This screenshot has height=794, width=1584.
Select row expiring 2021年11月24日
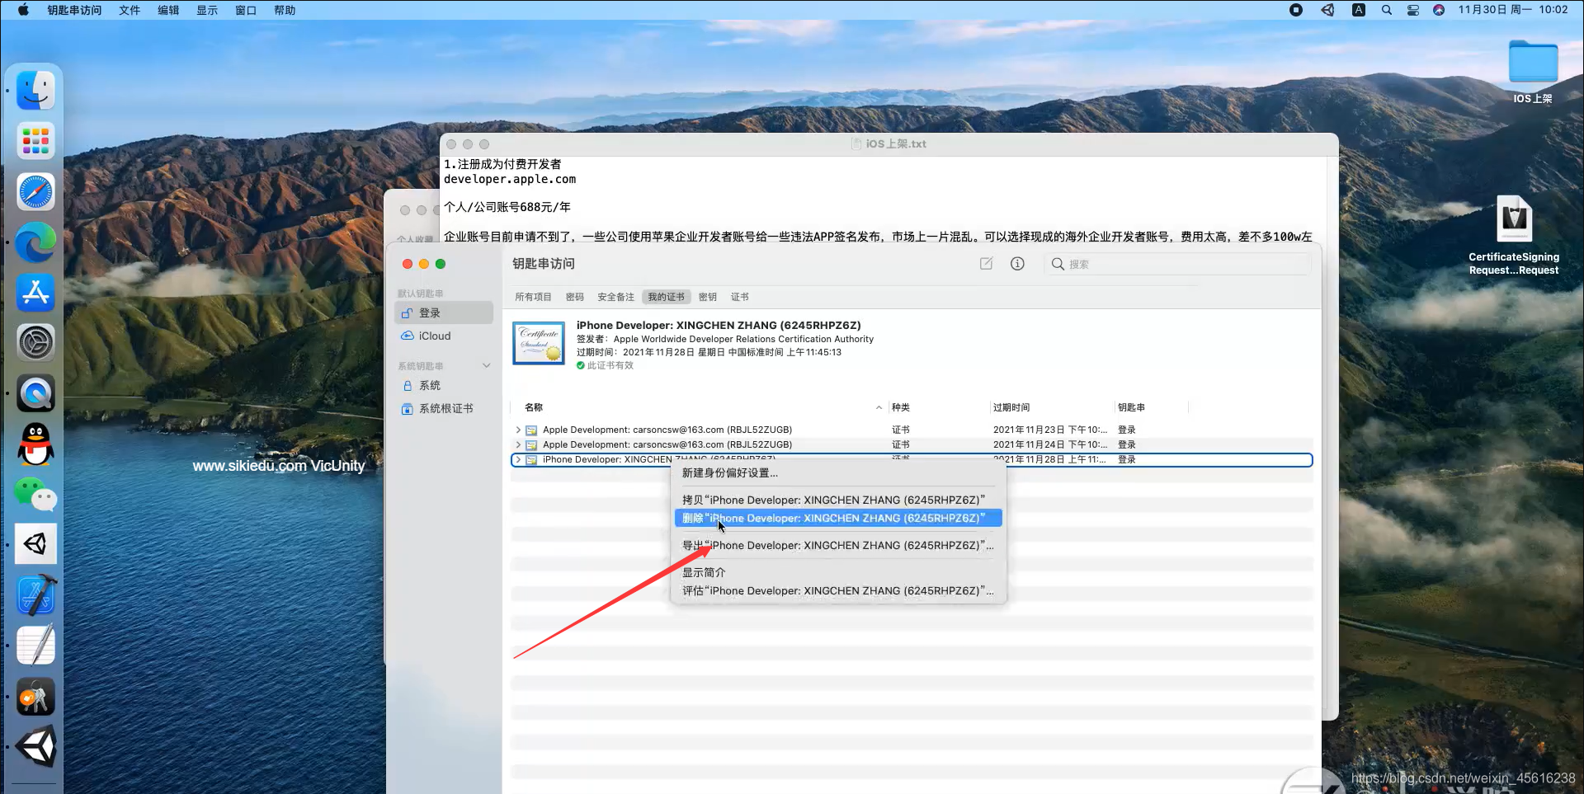click(x=912, y=444)
